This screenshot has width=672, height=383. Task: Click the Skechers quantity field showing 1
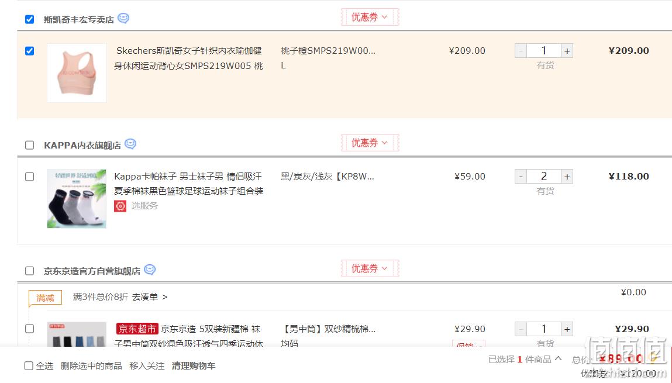click(544, 51)
